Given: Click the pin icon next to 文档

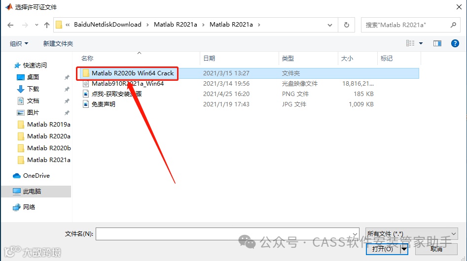Looking at the screenshot, I should [67, 101].
